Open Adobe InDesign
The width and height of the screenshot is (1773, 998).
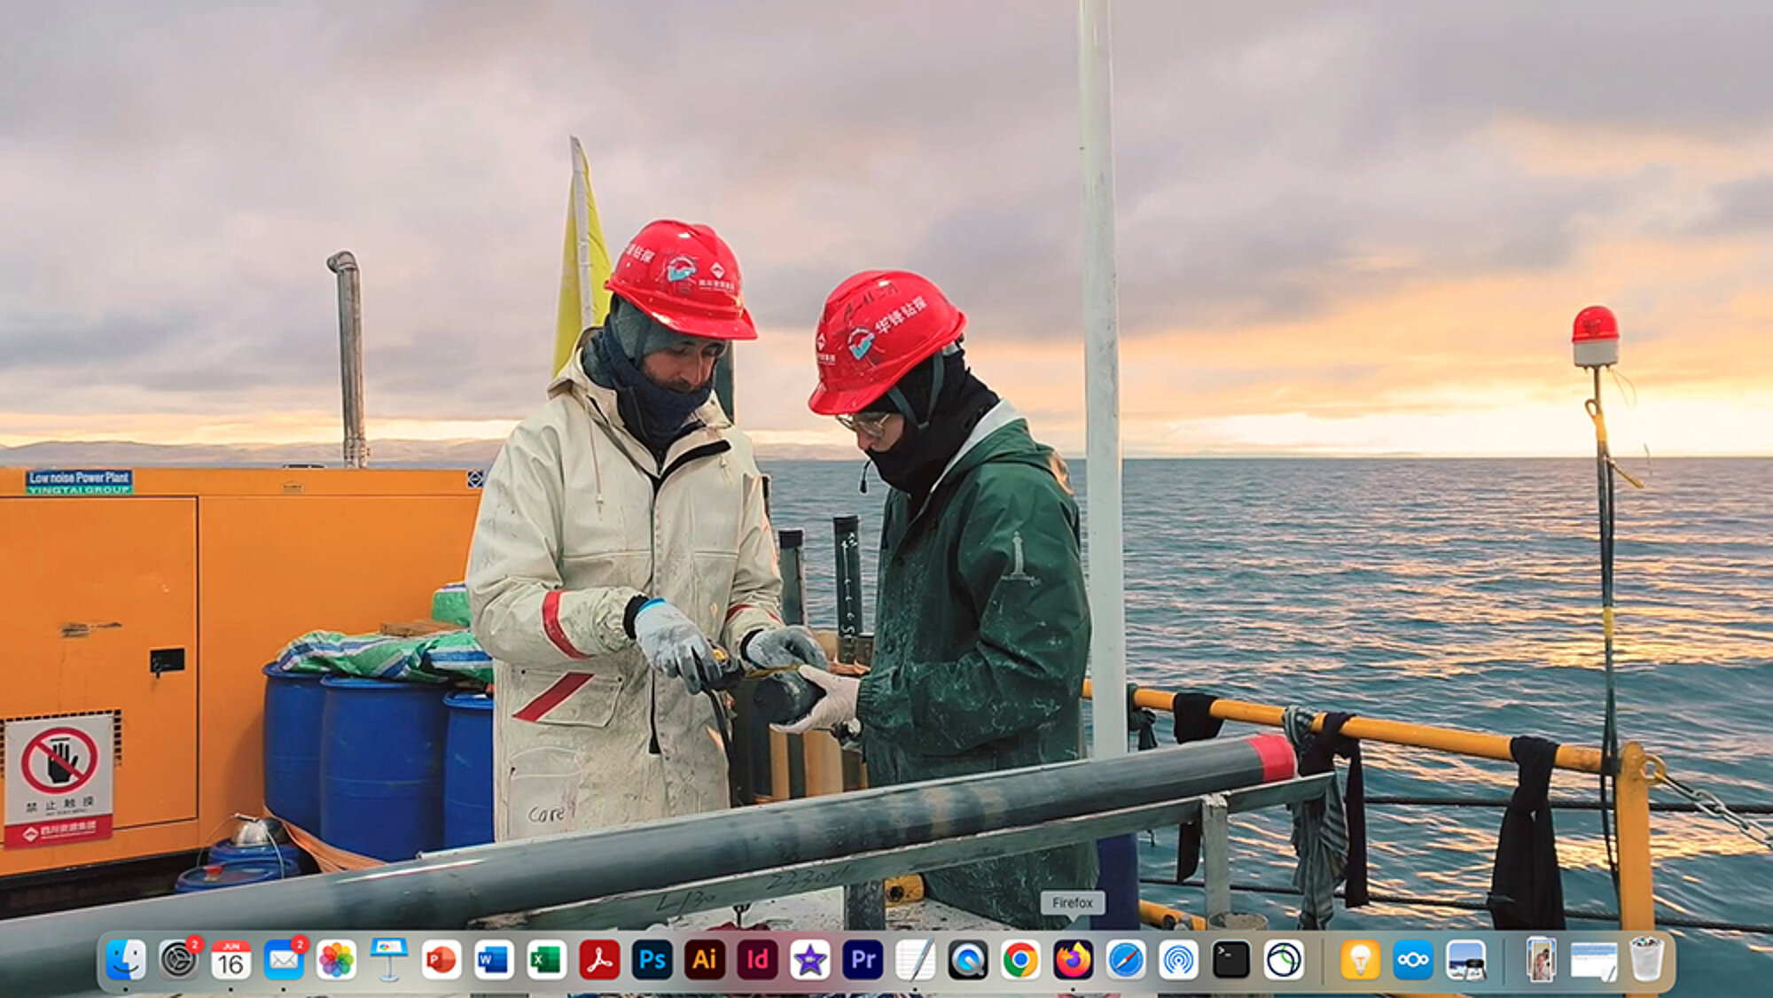click(x=757, y=960)
